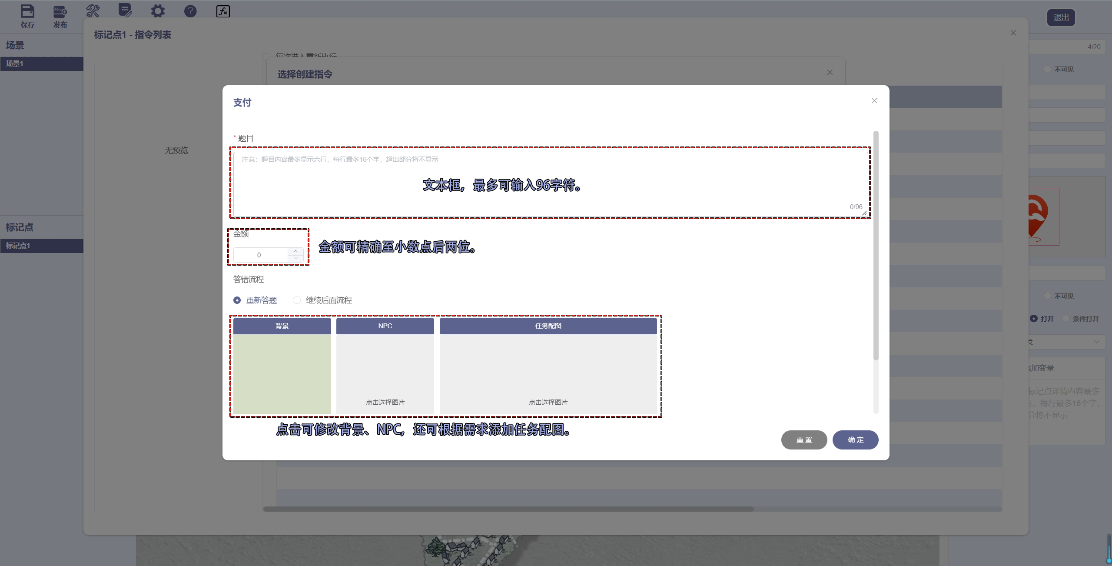
Task: Click the 重置 reset button
Action: click(x=803, y=439)
